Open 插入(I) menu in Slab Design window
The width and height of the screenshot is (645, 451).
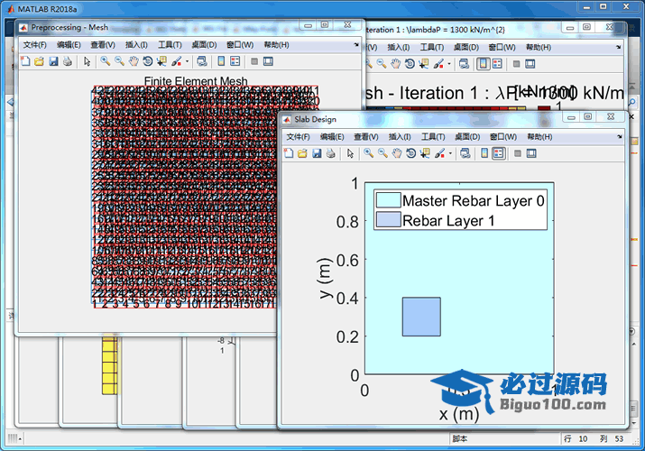(399, 136)
